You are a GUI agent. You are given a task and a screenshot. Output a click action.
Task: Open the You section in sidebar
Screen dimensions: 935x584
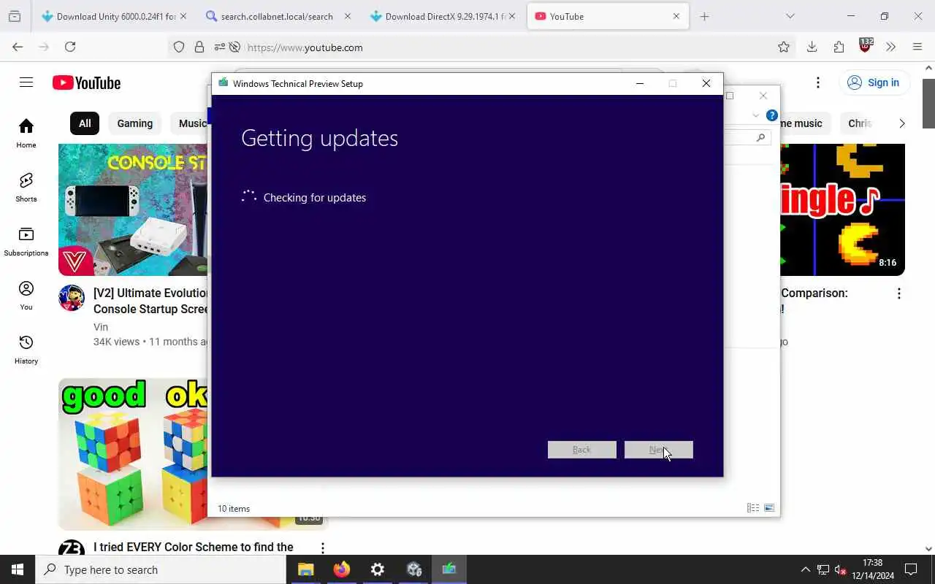26,296
